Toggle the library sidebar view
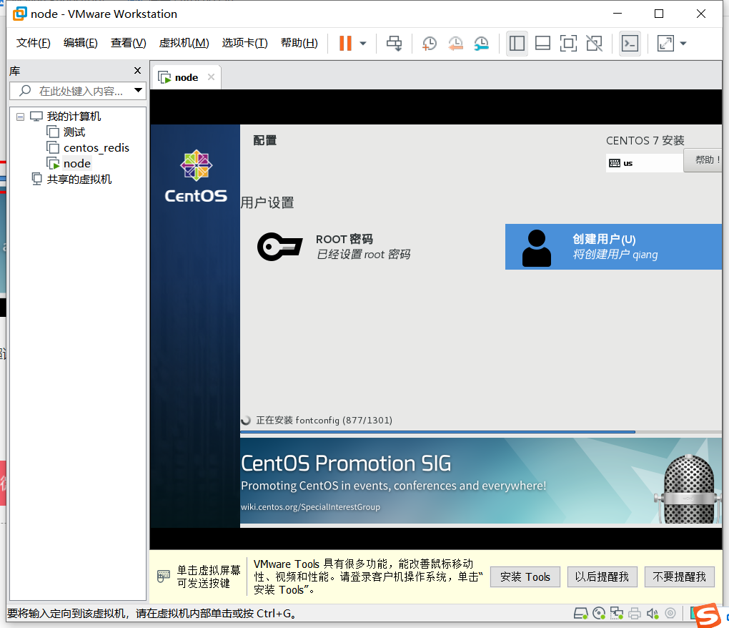Screen dimensions: 729x628 pyautogui.click(x=517, y=43)
